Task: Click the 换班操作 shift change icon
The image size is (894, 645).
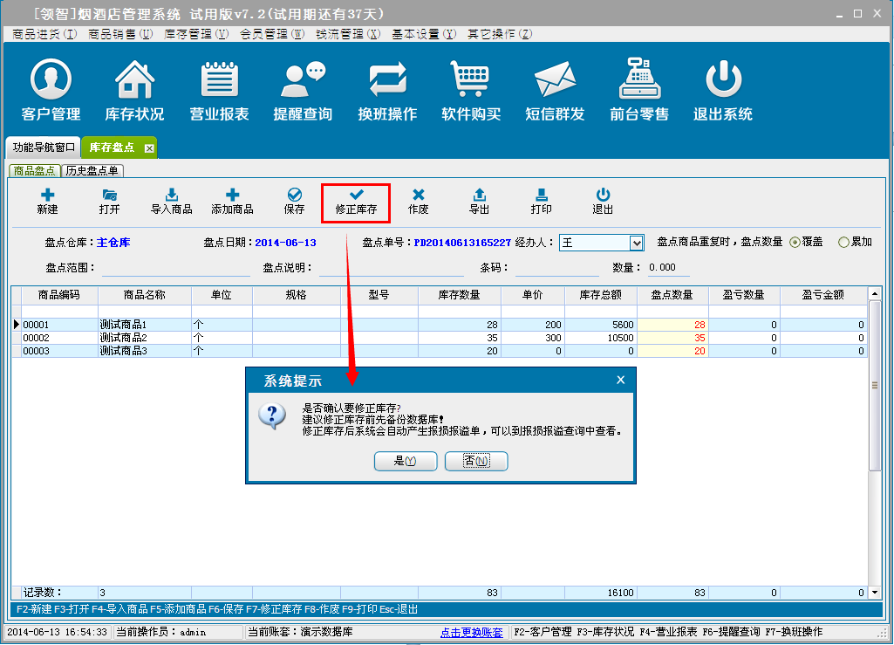Action: click(387, 80)
